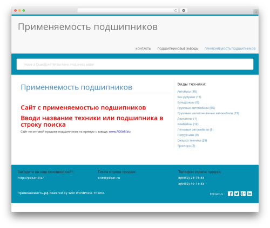Open the КОНТАКТЫ menu item
270x228 pixels.
(143, 49)
